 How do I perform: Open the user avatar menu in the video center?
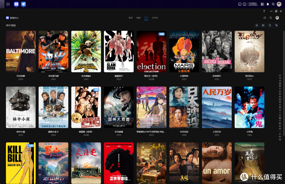(277, 18)
